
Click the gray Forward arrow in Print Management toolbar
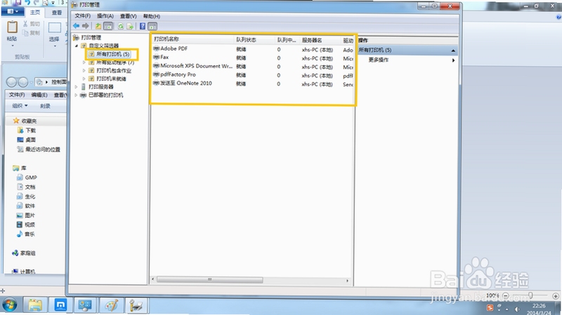click(x=85, y=26)
